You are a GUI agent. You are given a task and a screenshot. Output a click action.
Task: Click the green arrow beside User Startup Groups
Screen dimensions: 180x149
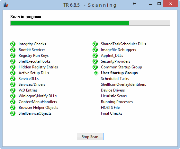pyautogui.click(x=96, y=73)
